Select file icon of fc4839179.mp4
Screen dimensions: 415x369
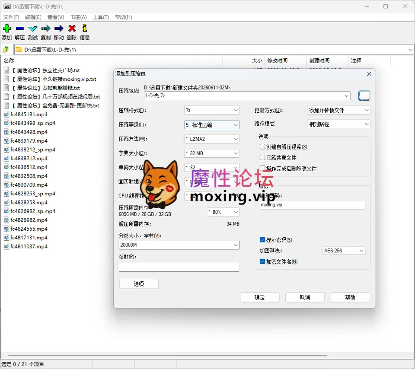click(x=6, y=141)
